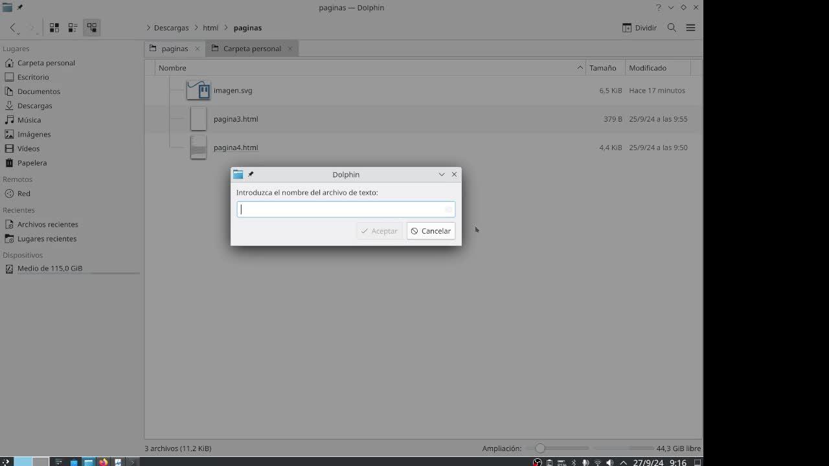Switch to icons view mode
This screenshot has height=466, width=829.
pyautogui.click(x=54, y=28)
